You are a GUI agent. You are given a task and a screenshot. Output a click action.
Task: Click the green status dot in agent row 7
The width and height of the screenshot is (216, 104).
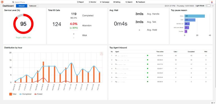(x=148, y=82)
